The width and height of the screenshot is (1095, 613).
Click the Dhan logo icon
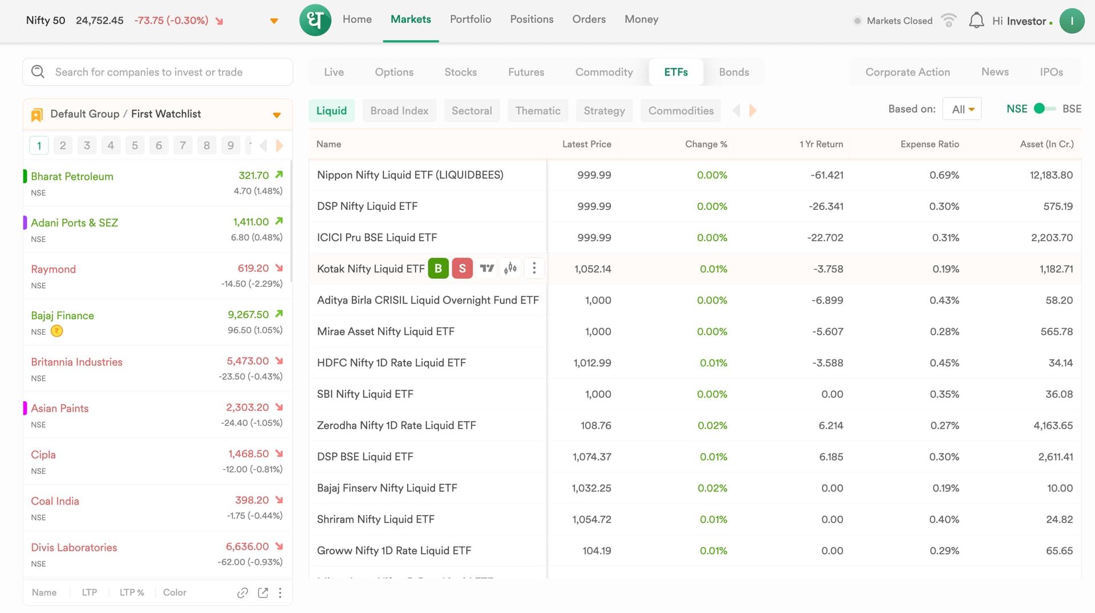point(315,21)
